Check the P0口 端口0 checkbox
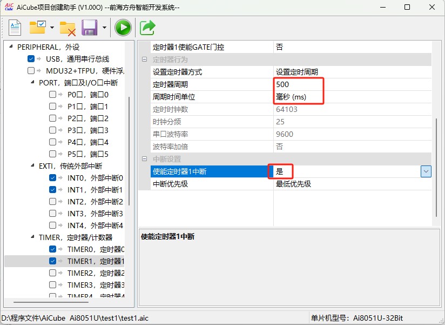Screen dimensions: 445x325 click(52, 94)
